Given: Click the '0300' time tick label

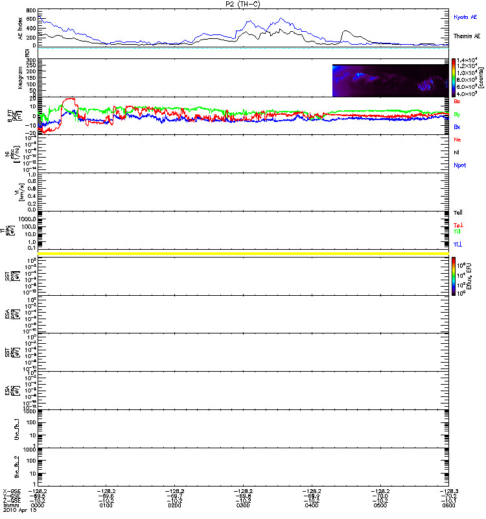Looking at the screenshot, I should [243, 505].
